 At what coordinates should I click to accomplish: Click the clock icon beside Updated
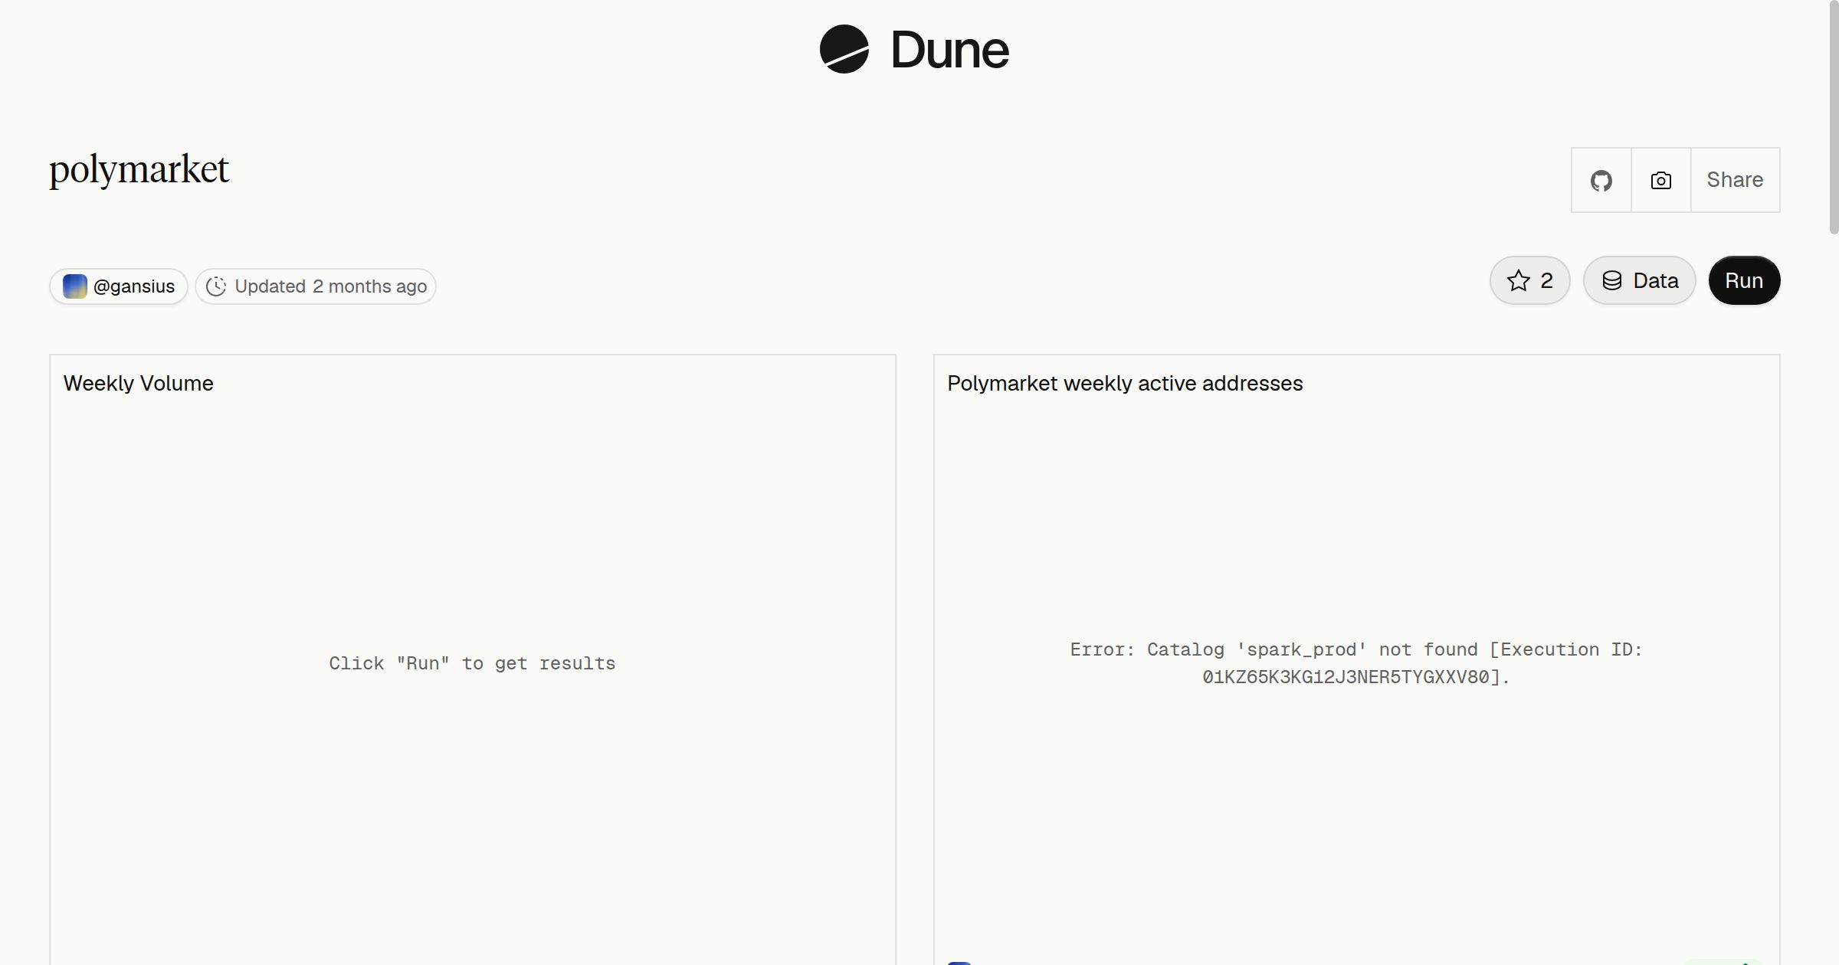[x=216, y=286]
